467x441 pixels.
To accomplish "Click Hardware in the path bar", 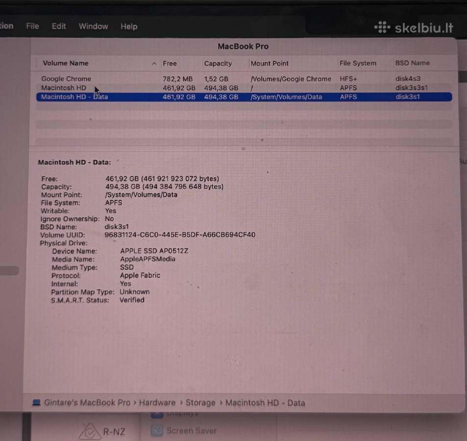I will (157, 403).
